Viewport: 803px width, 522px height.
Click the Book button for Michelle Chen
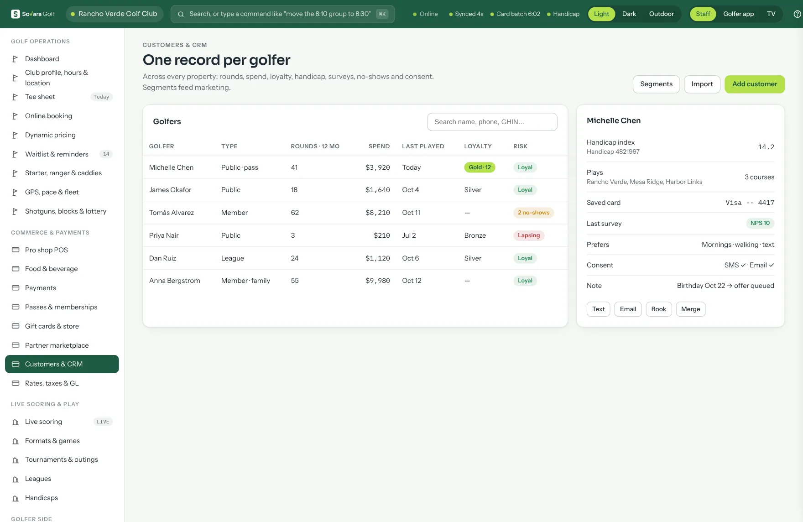[659, 309]
